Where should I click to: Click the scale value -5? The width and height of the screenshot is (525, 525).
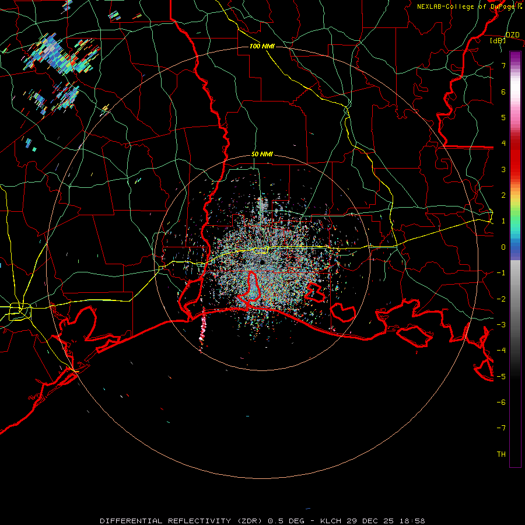[x=501, y=377]
